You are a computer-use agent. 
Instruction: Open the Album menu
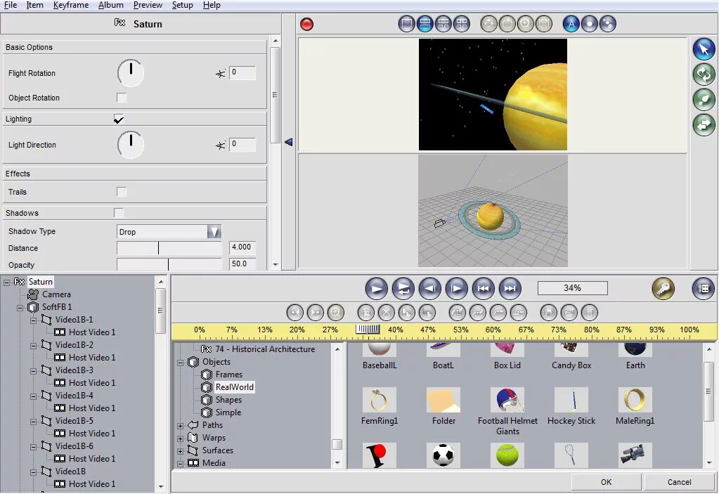click(x=110, y=5)
